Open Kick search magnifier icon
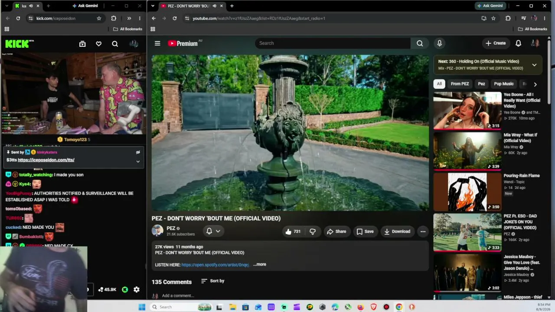Image resolution: width=555 pixels, height=312 pixels. click(115, 44)
